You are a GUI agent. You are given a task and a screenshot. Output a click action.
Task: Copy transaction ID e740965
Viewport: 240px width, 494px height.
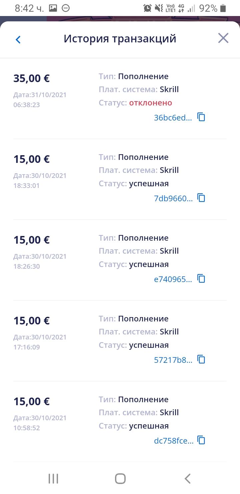[201, 279]
